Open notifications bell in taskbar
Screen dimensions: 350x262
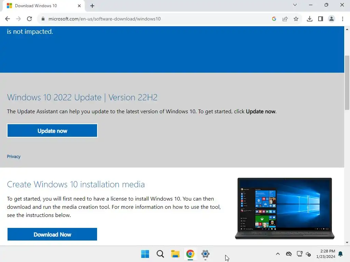(341, 254)
